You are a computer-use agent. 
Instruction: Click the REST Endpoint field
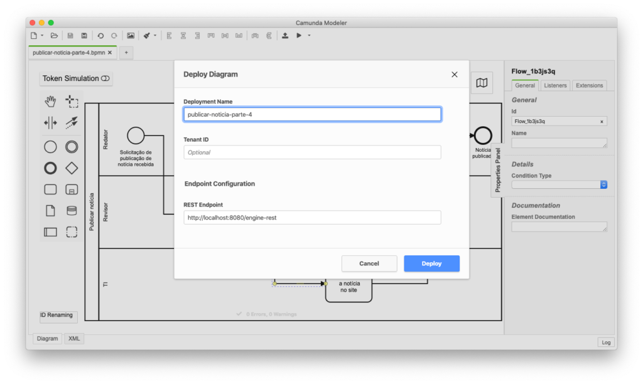pyautogui.click(x=312, y=218)
